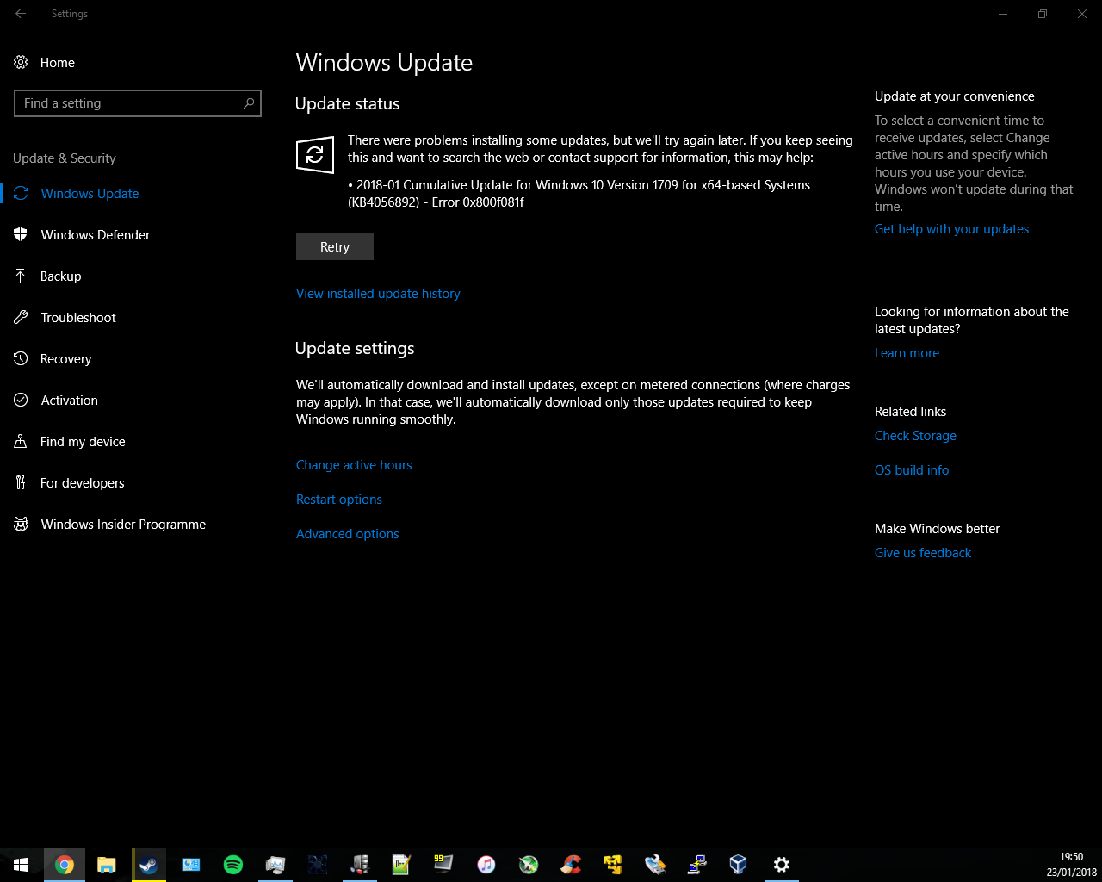The width and height of the screenshot is (1102, 882).
Task: Open OS build info link
Action: (x=912, y=470)
